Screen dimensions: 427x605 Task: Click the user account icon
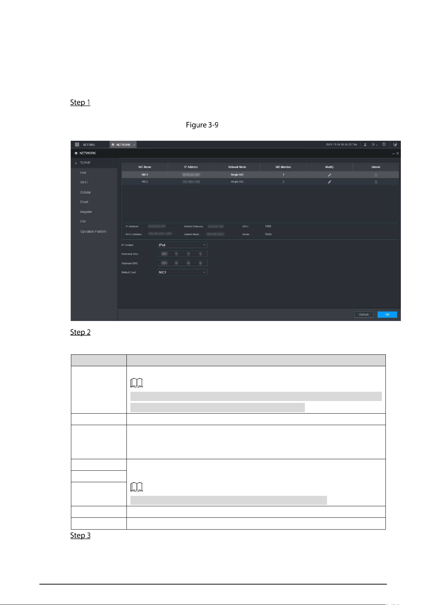pyautogui.click(x=365, y=144)
